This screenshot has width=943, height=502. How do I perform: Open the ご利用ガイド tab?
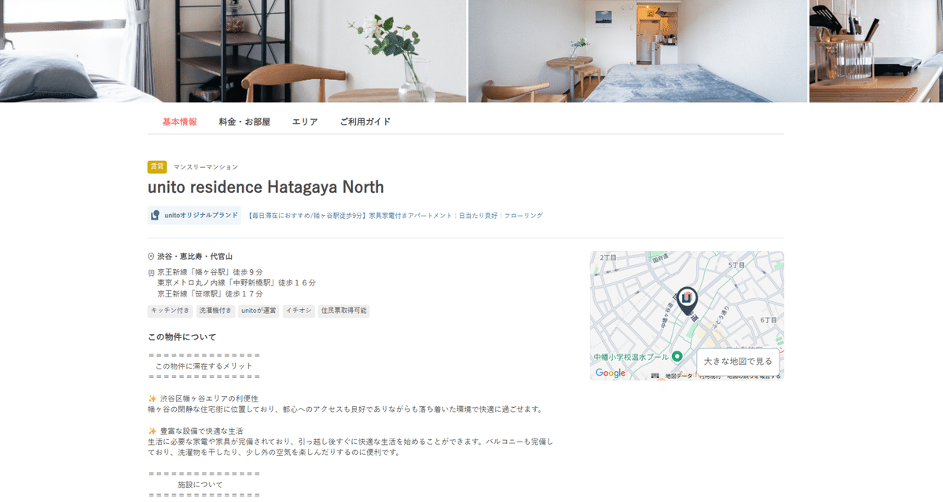point(365,122)
